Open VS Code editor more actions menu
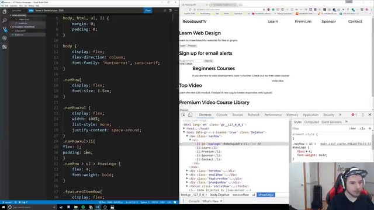The width and height of the screenshot is (374, 210). click(176, 10)
